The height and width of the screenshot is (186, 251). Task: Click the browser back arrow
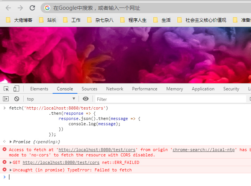tap(8, 8)
